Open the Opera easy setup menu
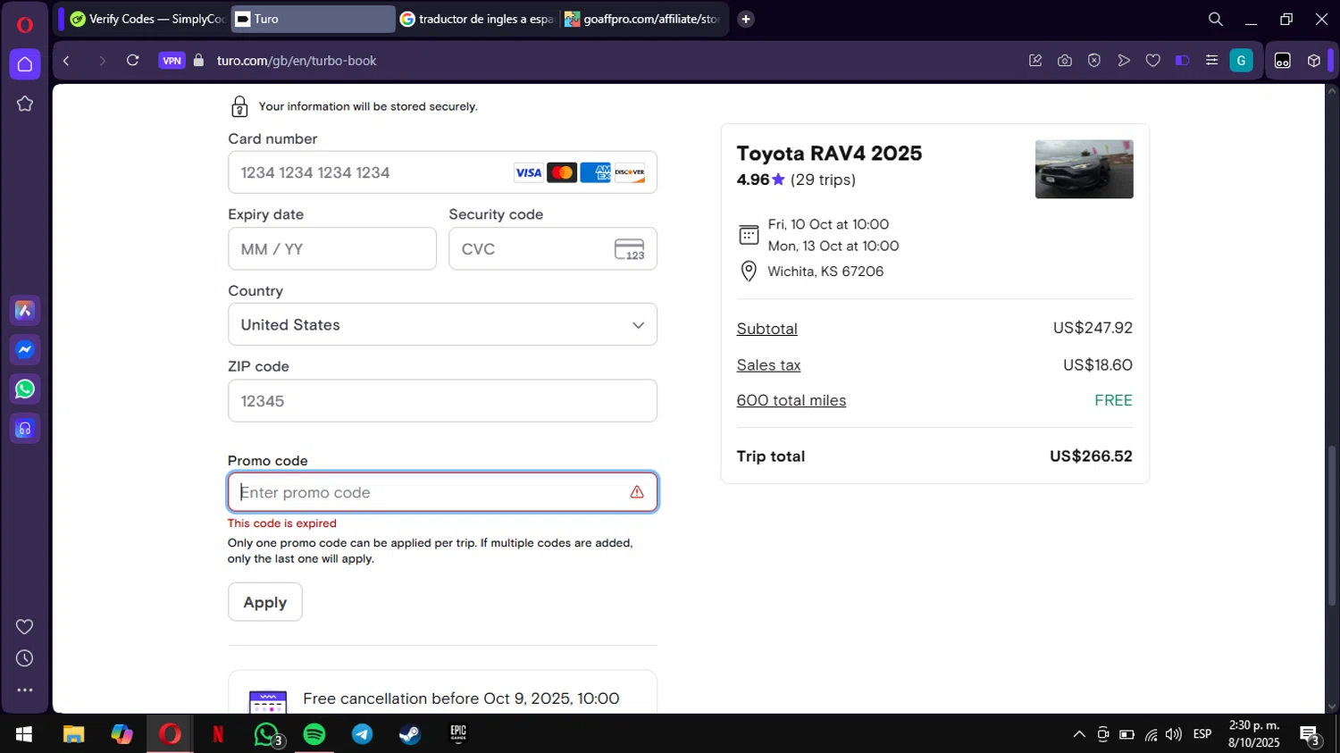 click(x=1211, y=61)
